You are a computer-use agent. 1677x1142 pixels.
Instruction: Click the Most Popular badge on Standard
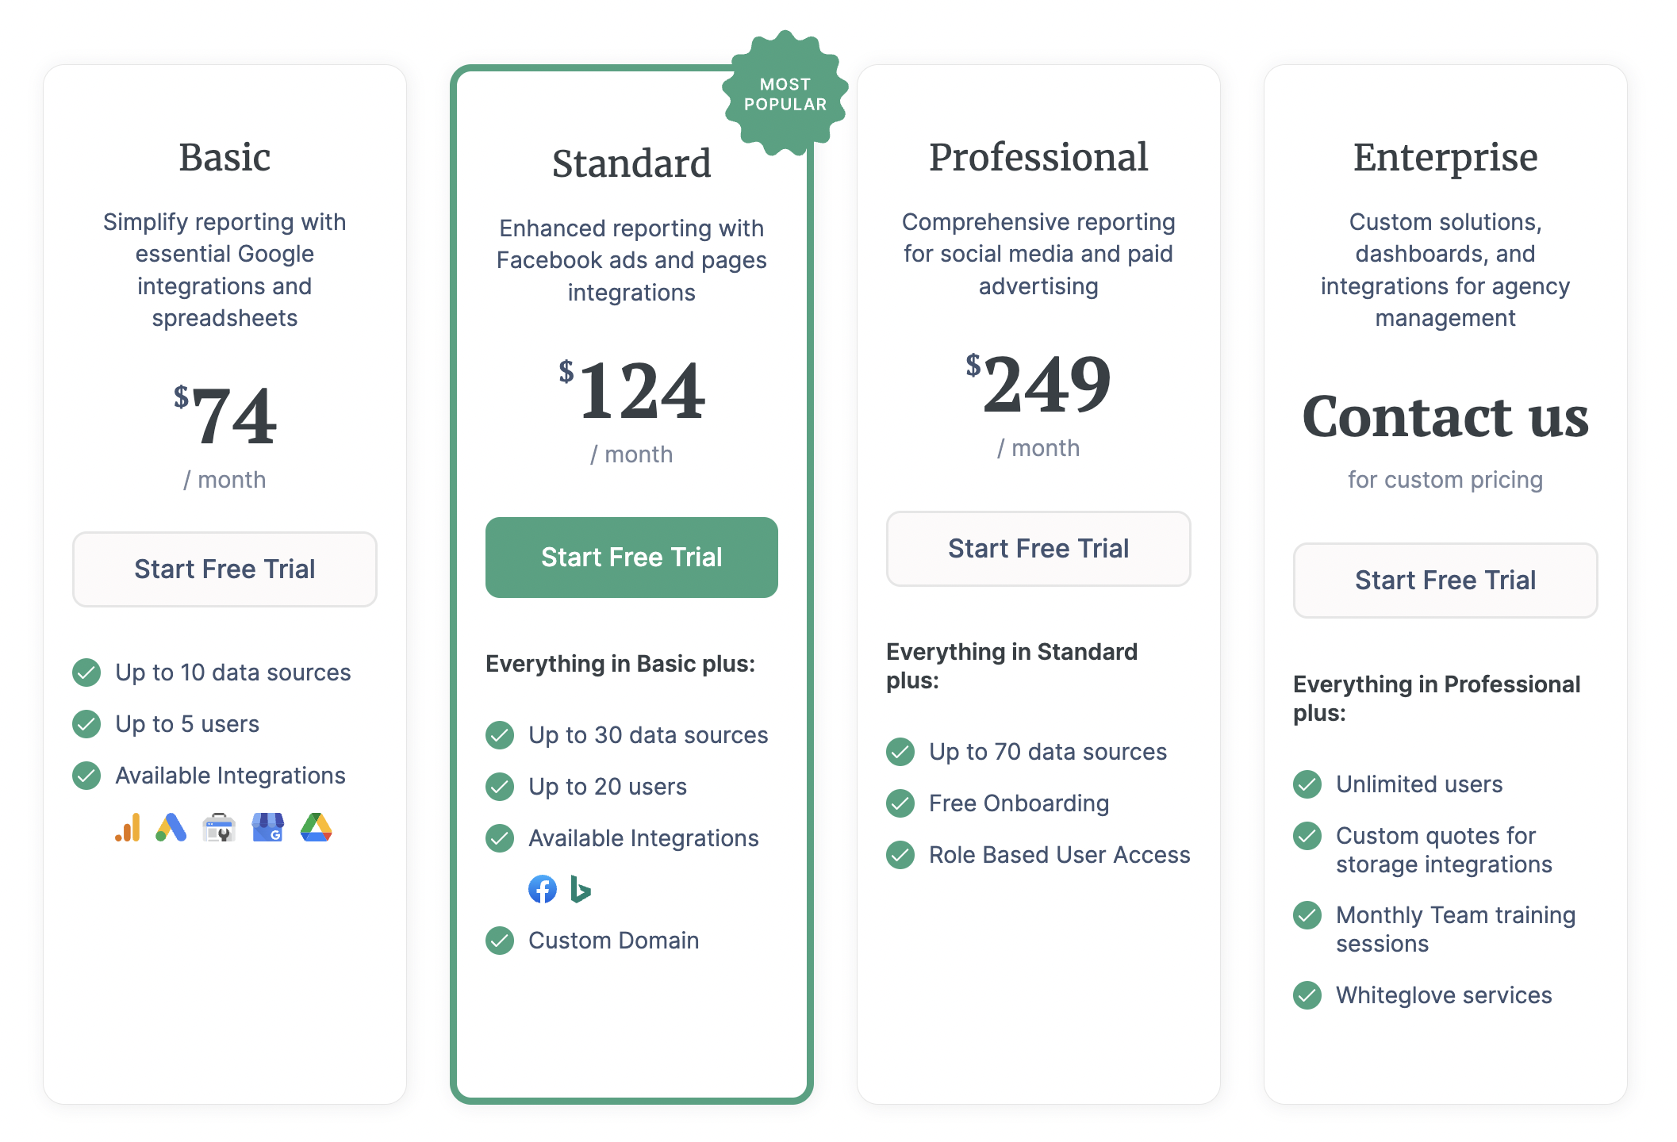(x=784, y=94)
